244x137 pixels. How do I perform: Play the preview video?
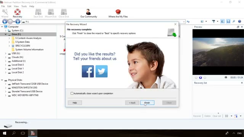(x=201, y=78)
